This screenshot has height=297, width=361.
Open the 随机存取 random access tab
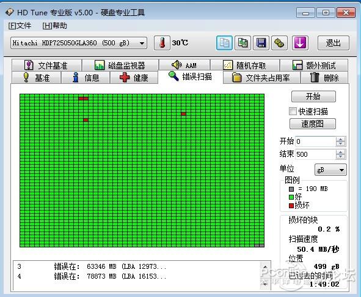(245, 66)
